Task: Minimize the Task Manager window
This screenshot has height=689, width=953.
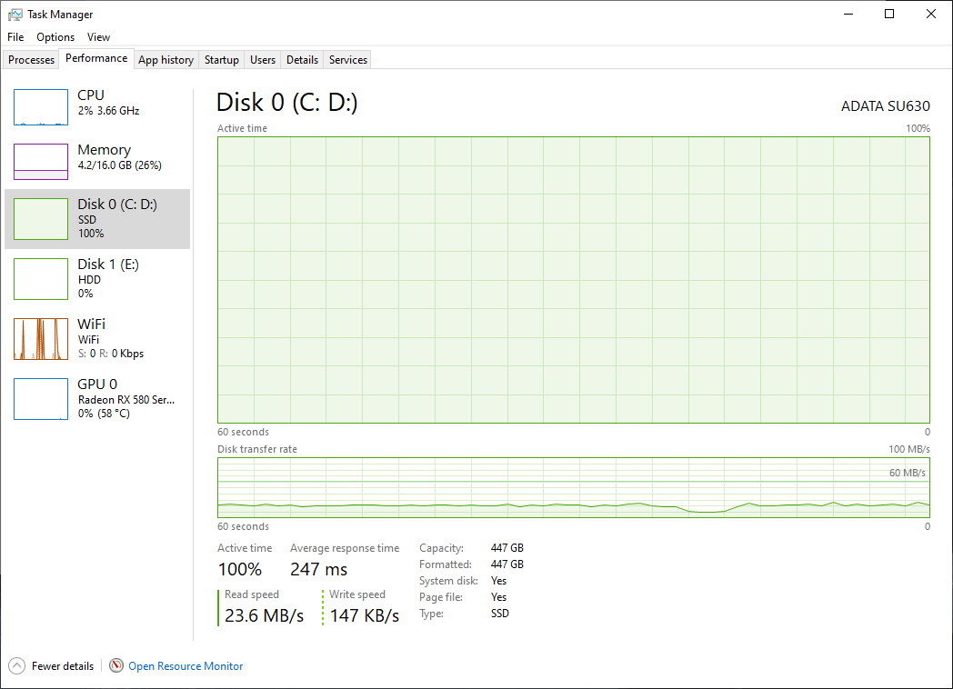Action: click(848, 14)
